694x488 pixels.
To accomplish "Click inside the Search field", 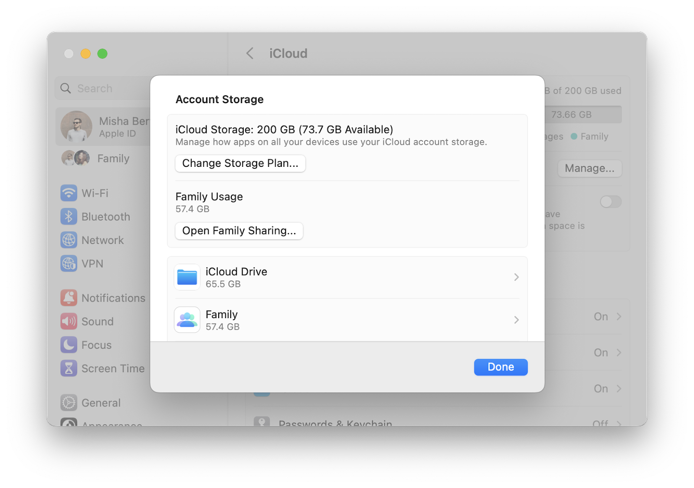I will click(104, 88).
